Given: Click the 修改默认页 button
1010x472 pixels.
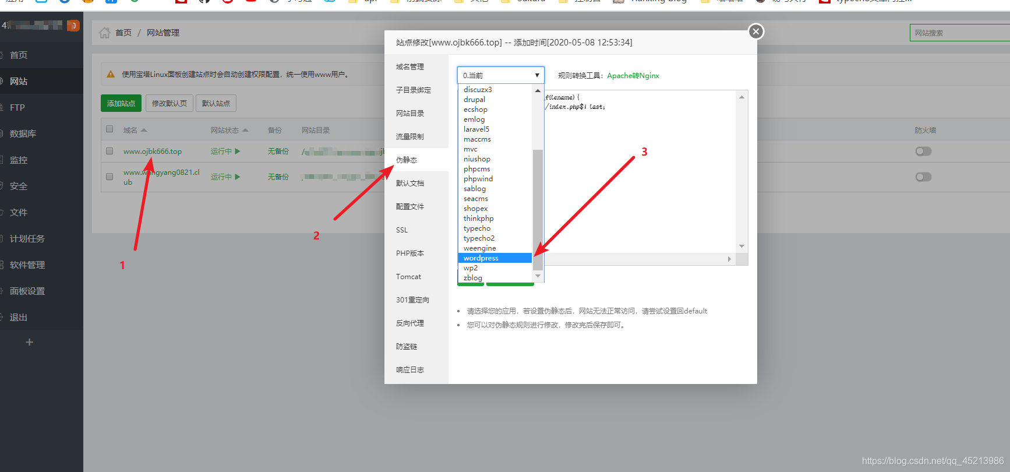Looking at the screenshot, I should [169, 103].
